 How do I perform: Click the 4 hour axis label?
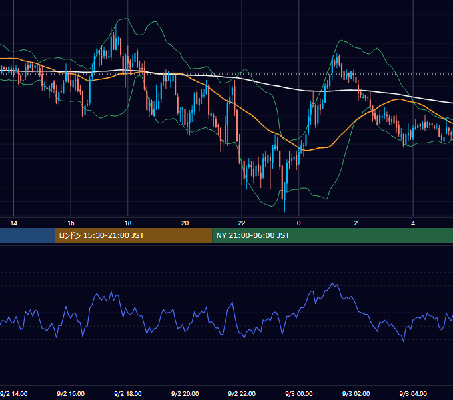[x=413, y=223]
